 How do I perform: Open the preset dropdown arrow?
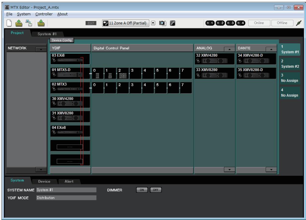(153, 23)
